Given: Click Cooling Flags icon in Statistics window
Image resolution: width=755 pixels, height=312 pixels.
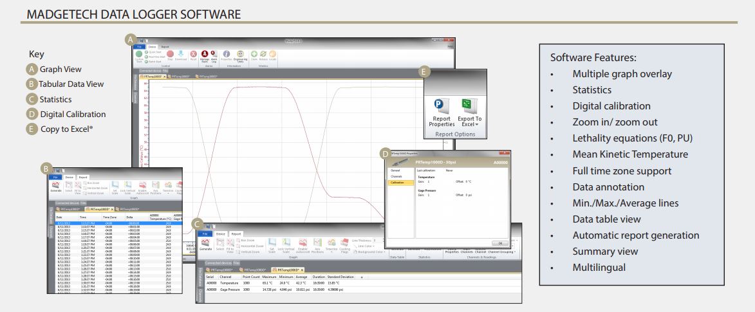Looking at the screenshot, I should pos(345,242).
